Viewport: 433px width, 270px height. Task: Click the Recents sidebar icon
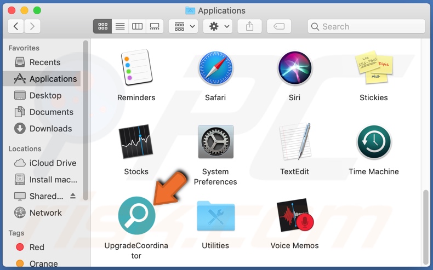click(x=20, y=62)
